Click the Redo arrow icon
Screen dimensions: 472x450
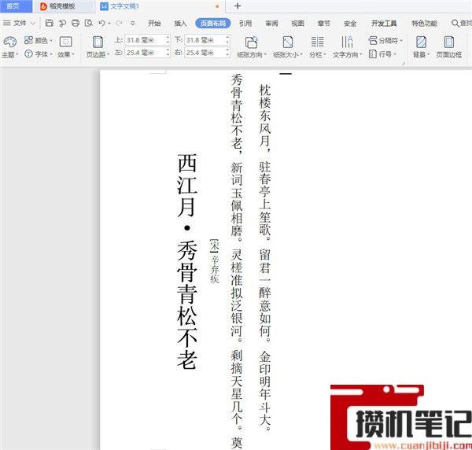pos(120,23)
